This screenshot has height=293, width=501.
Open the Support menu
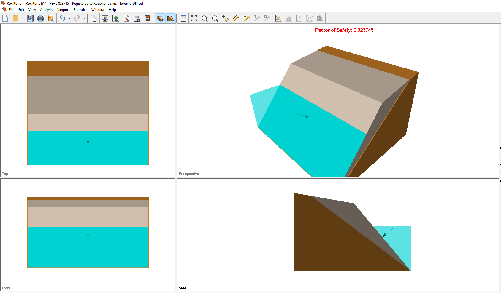[x=63, y=10]
